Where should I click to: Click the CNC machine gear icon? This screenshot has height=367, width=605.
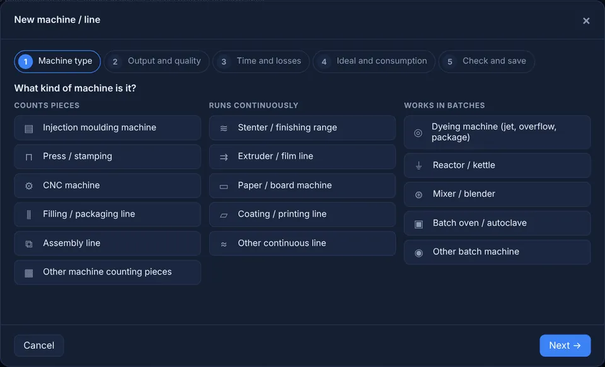click(x=28, y=185)
